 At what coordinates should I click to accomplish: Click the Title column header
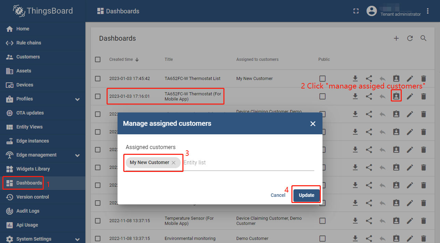[169, 59]
